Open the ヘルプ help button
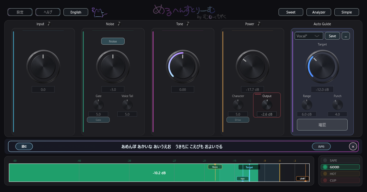Screen dimensions: 367x192 48,12
